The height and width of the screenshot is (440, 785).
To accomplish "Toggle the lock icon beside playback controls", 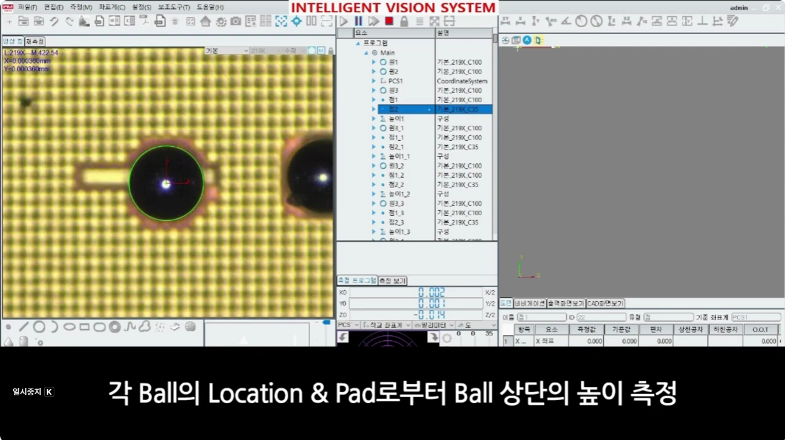I will point(404,21).
